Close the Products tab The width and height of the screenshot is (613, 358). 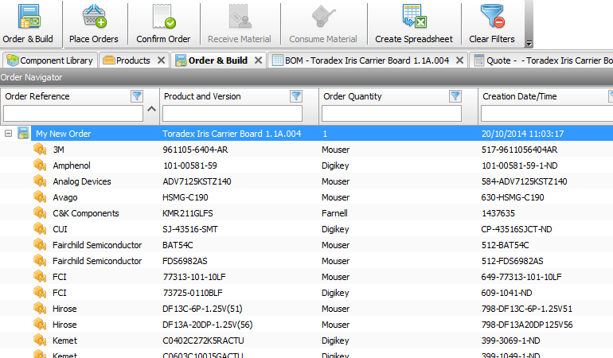pyautogui.click(x=161, y=60)
